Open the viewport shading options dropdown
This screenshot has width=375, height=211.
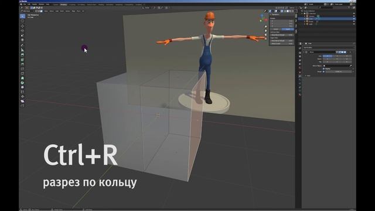point(295,11)
